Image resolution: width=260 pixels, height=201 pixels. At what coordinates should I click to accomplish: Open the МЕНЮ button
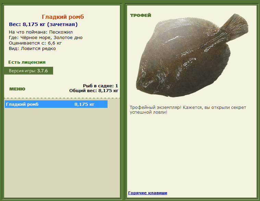(17, 89)
